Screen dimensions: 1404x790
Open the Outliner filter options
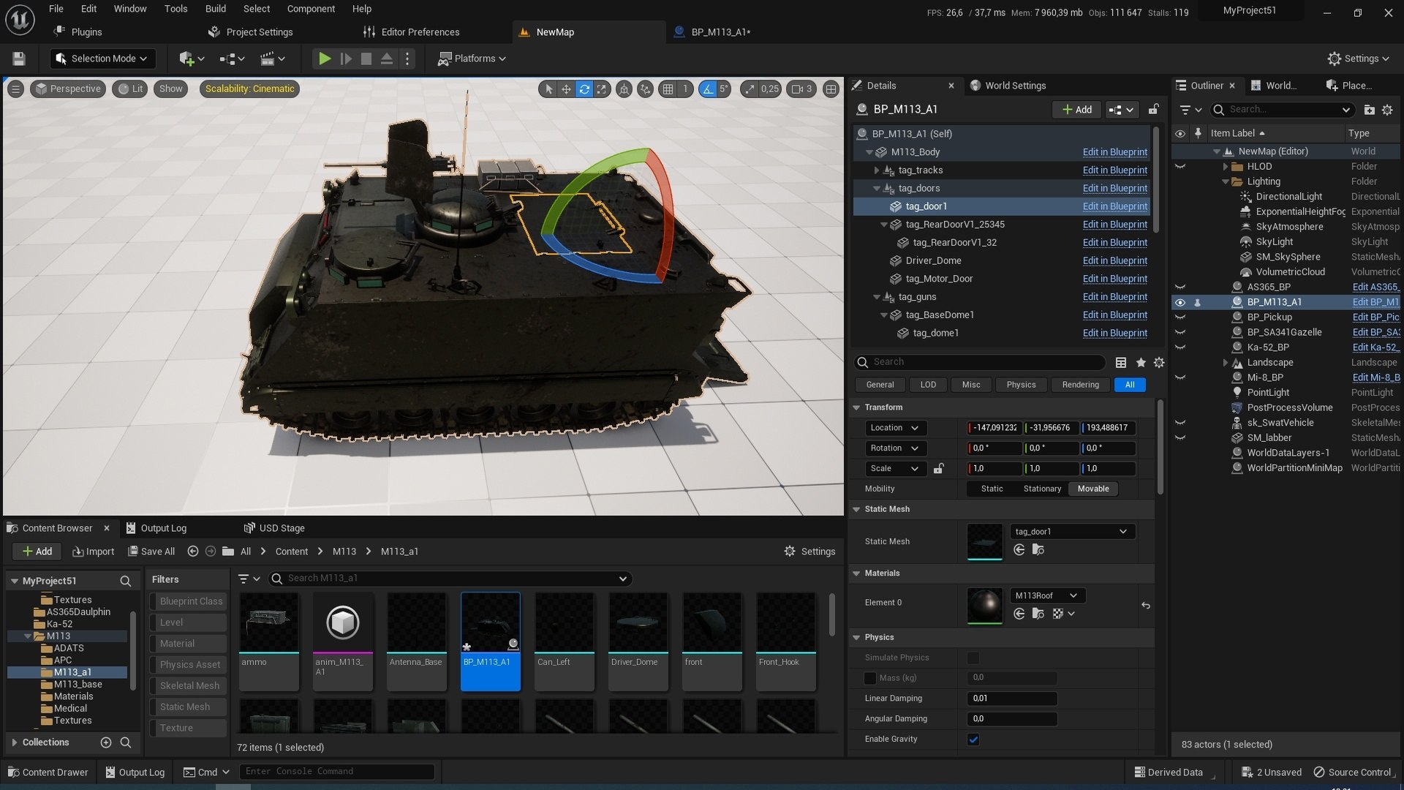click(1190, 110)
